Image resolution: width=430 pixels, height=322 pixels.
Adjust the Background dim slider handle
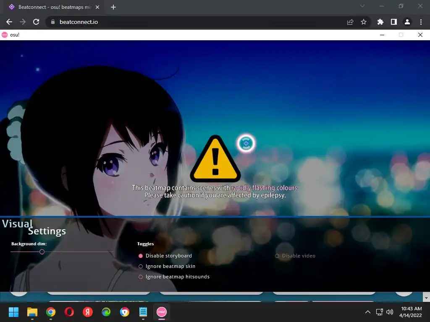42,252
